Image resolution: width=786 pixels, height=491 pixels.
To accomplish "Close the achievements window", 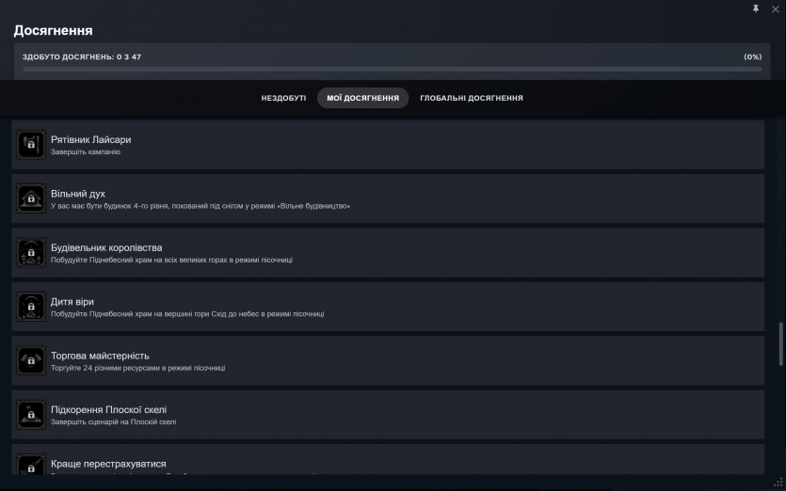I will coord(775,8).
